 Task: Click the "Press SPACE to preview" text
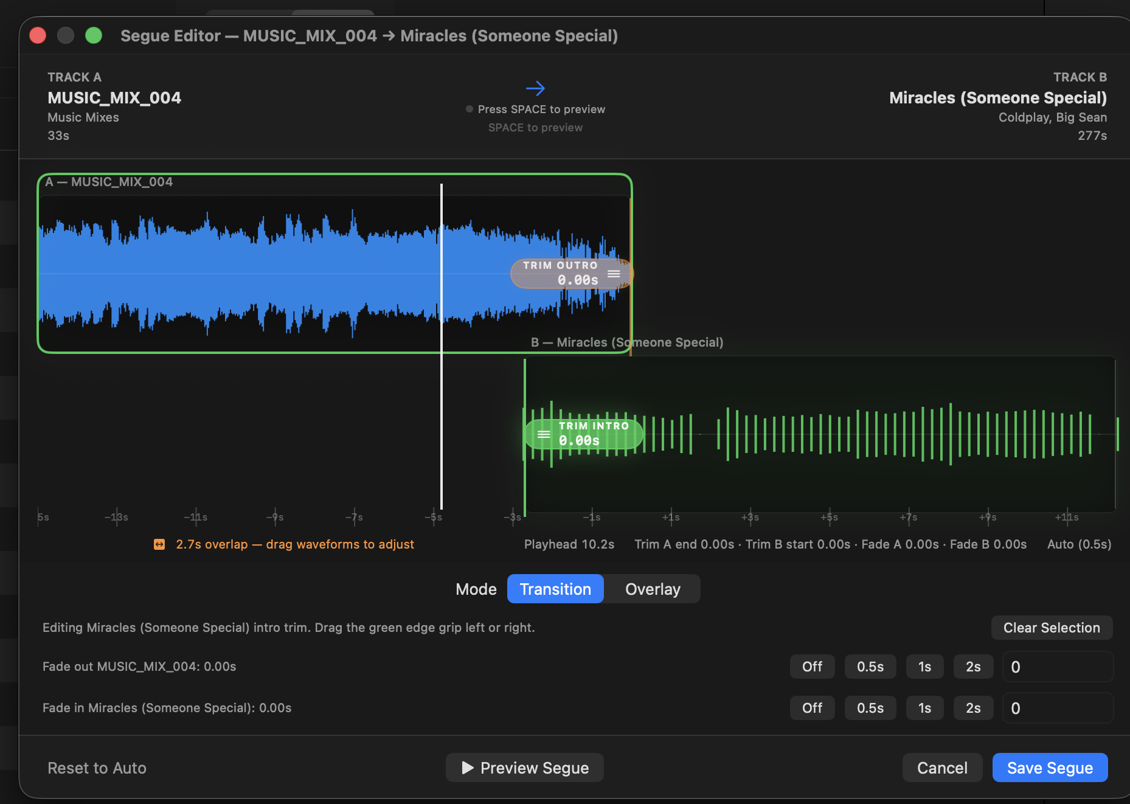coord(541,109)
